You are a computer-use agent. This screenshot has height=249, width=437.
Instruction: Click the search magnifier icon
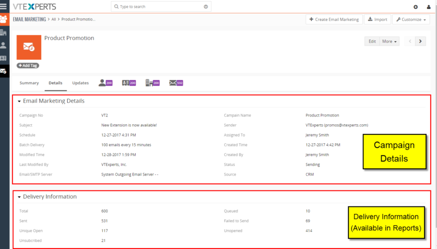click(x=116, y=6)
